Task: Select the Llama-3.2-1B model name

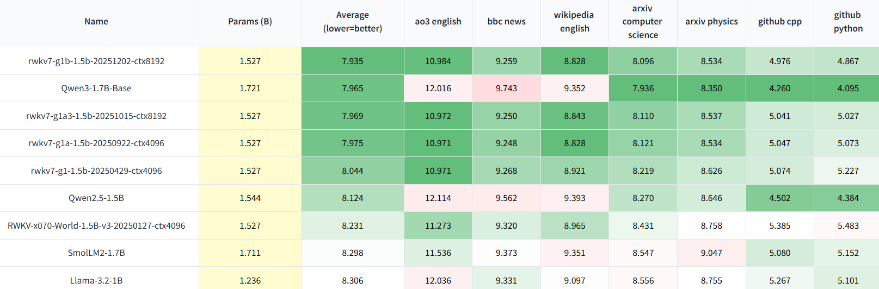Action: [x=96, y=280]
